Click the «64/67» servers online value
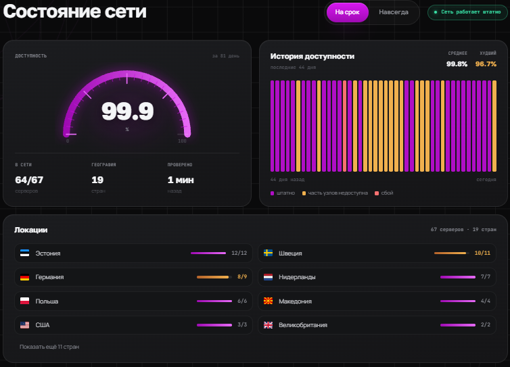 [x=29, y=180]
